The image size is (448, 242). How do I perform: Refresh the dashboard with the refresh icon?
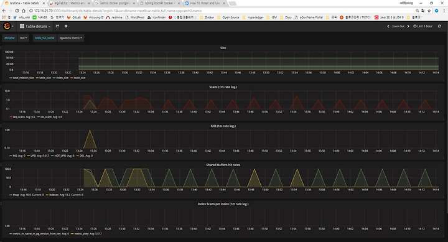click(x=439, y=26)
